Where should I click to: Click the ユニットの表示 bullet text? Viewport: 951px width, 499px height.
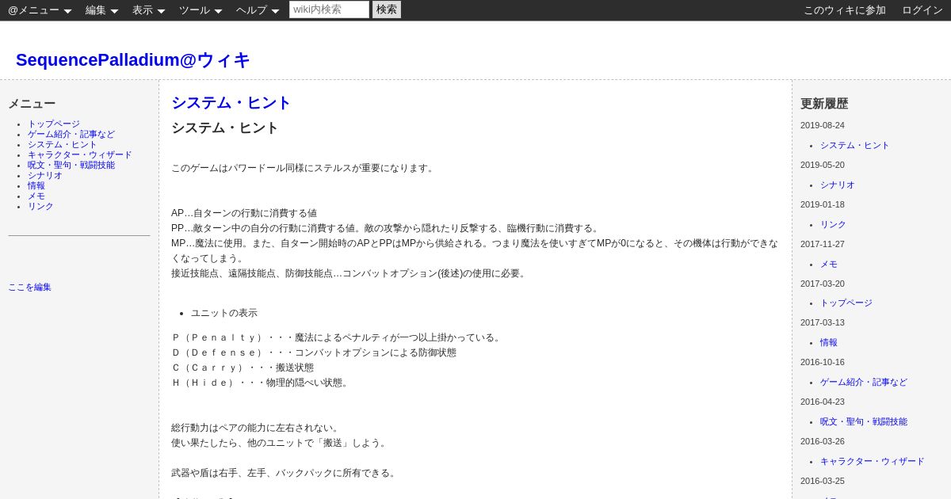pyautogui.click(x=224, y=313)
